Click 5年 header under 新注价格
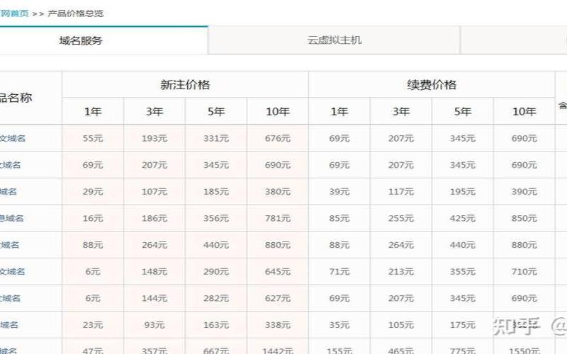567x354 pixels. click(x=216, y=112)
